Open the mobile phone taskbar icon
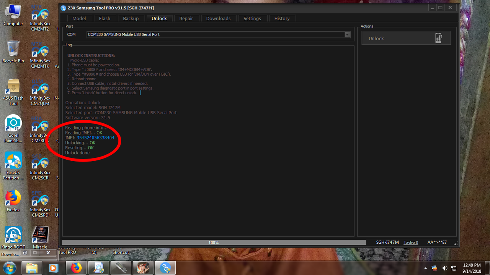 click(121, 268)
